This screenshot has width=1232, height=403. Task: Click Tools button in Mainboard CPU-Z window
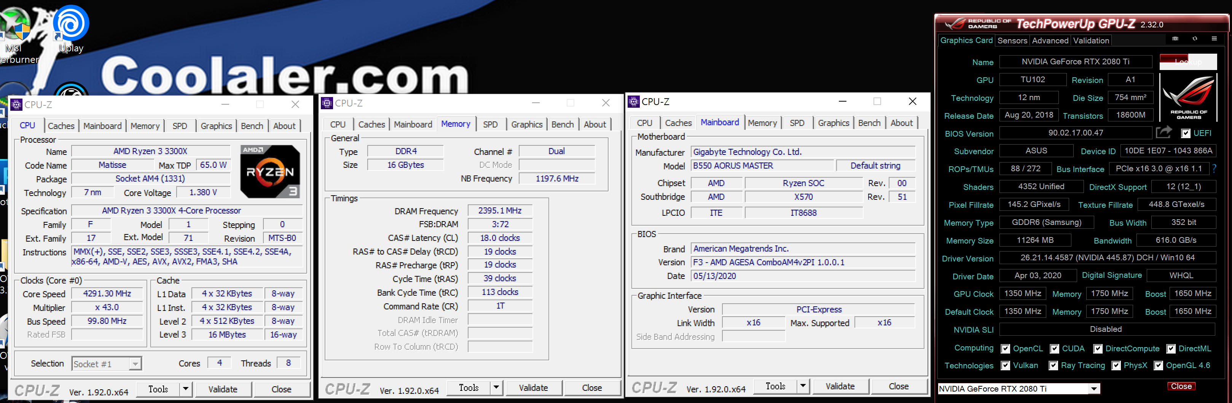(775, 386)
